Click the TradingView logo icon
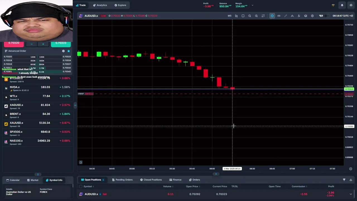Image resolution: width=357 pixels, height=201 pixels. (321, 16)
